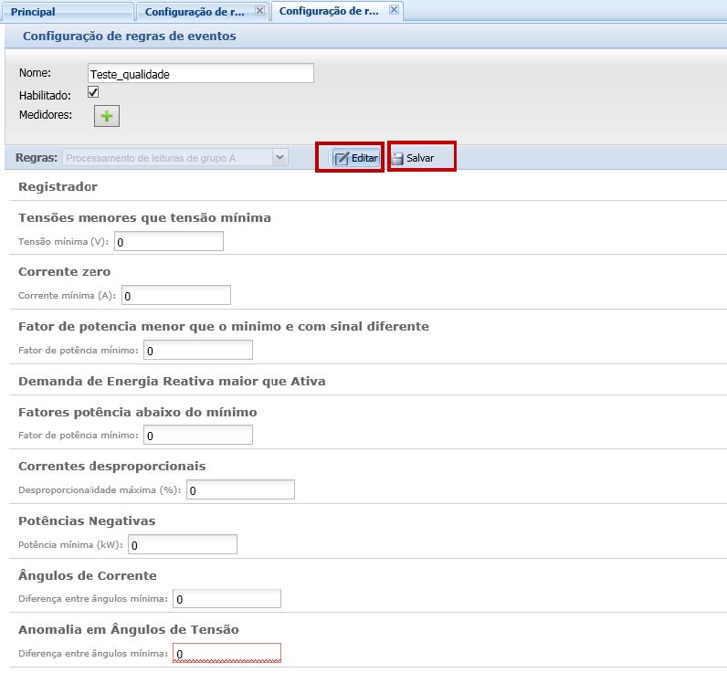Focus the Tensão mínima (V) field
727x673 pixels.
168,242
